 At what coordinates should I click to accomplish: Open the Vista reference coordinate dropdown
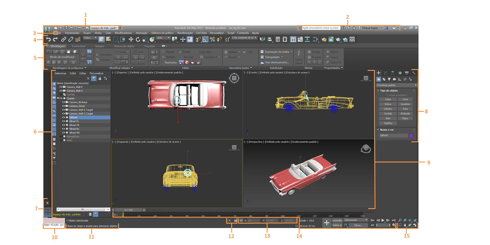(x=163, y=38)
